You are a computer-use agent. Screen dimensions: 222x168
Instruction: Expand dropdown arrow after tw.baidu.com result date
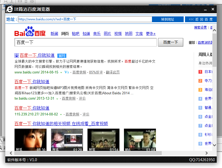click(x=57, y=99)
